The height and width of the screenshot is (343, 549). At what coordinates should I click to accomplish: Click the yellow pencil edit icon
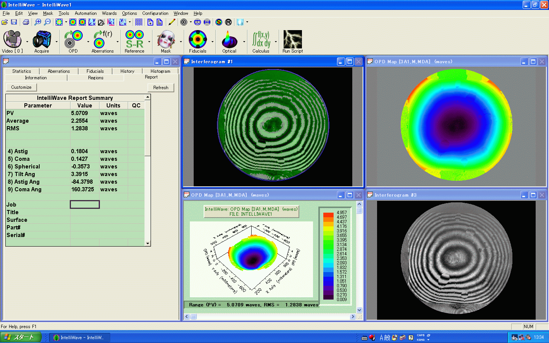[x=172, y=22]
